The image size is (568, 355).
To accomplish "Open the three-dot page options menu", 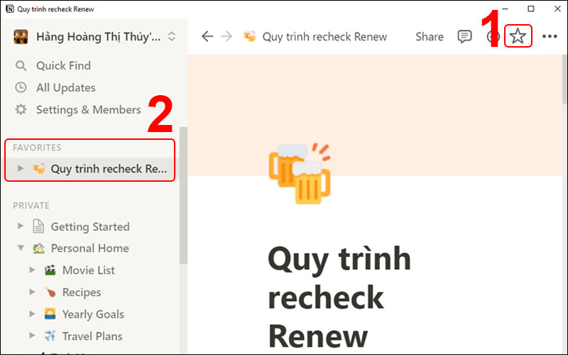I will point(550,36).
